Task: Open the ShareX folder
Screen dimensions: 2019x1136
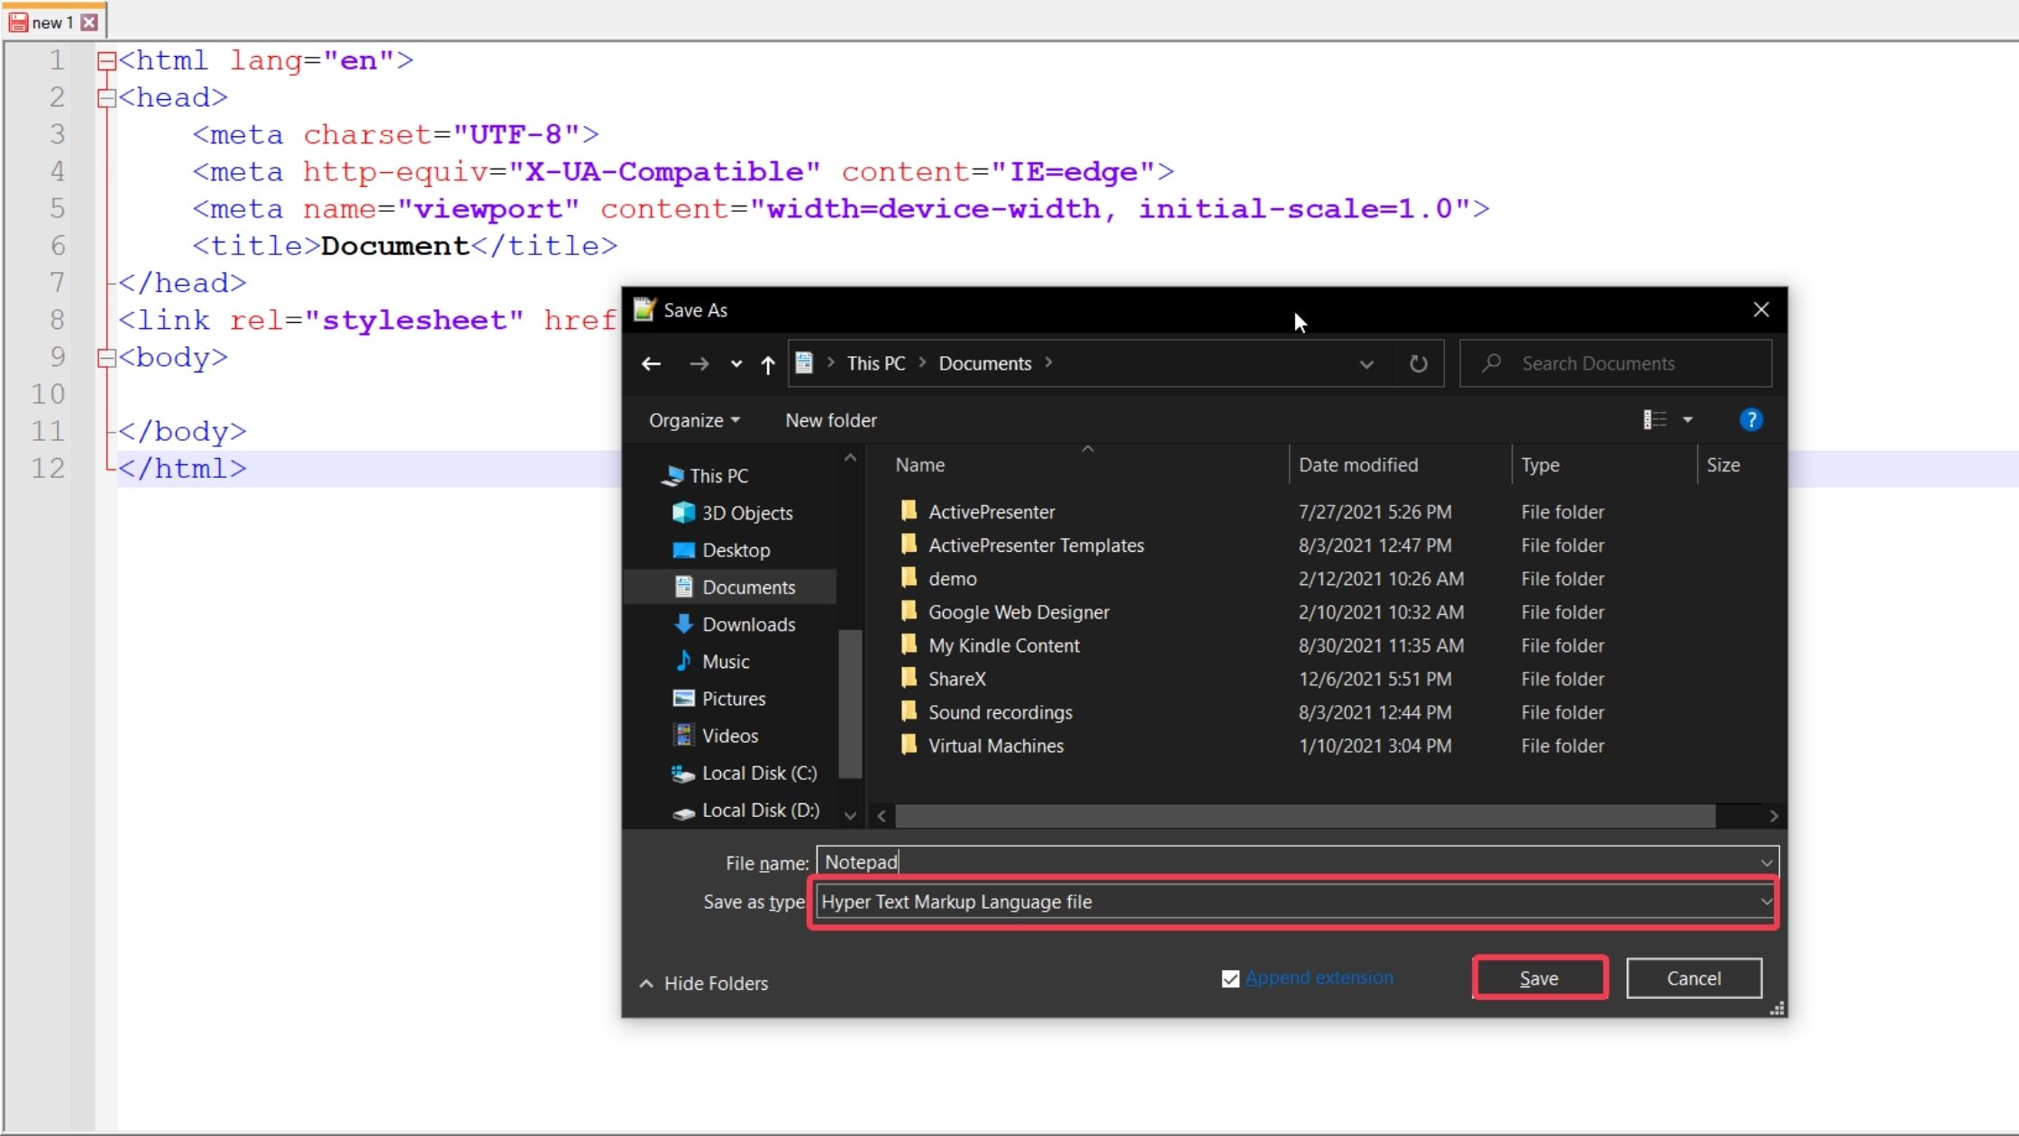Action: (x=956, y=679)
